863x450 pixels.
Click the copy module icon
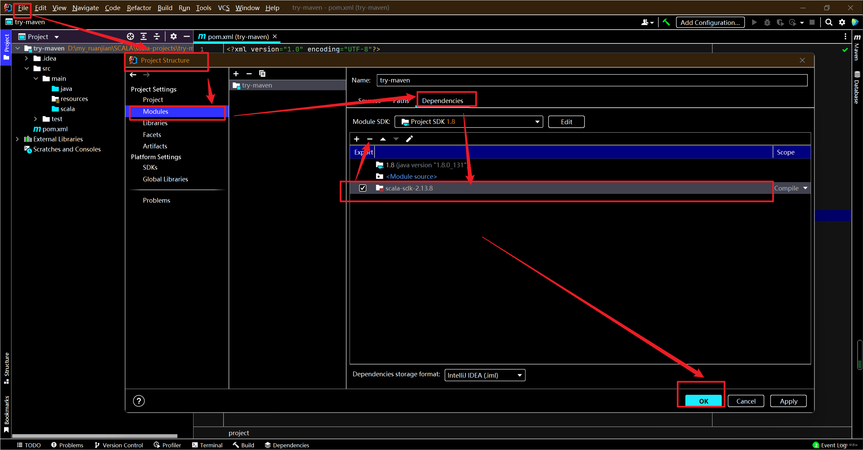(262, 74)
